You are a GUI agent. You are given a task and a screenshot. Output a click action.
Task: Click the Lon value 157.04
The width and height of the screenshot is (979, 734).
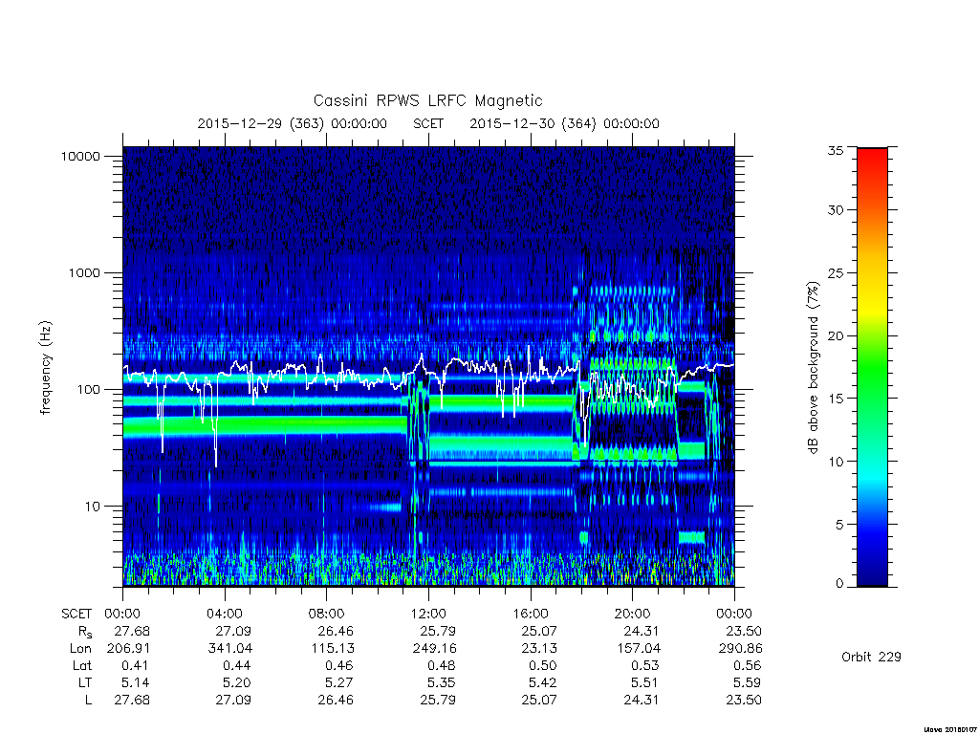[638, 649]
